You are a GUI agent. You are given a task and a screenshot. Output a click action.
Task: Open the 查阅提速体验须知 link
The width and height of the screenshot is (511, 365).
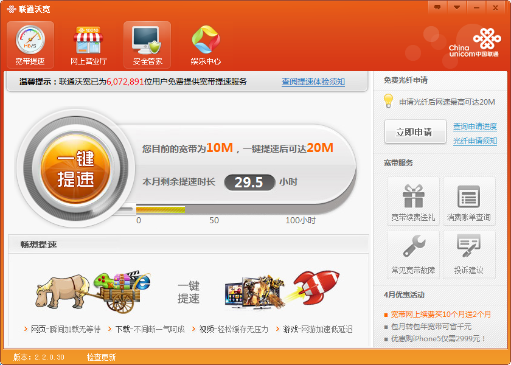313,82
